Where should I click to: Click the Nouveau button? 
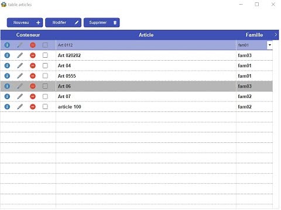tap(25, 23)
